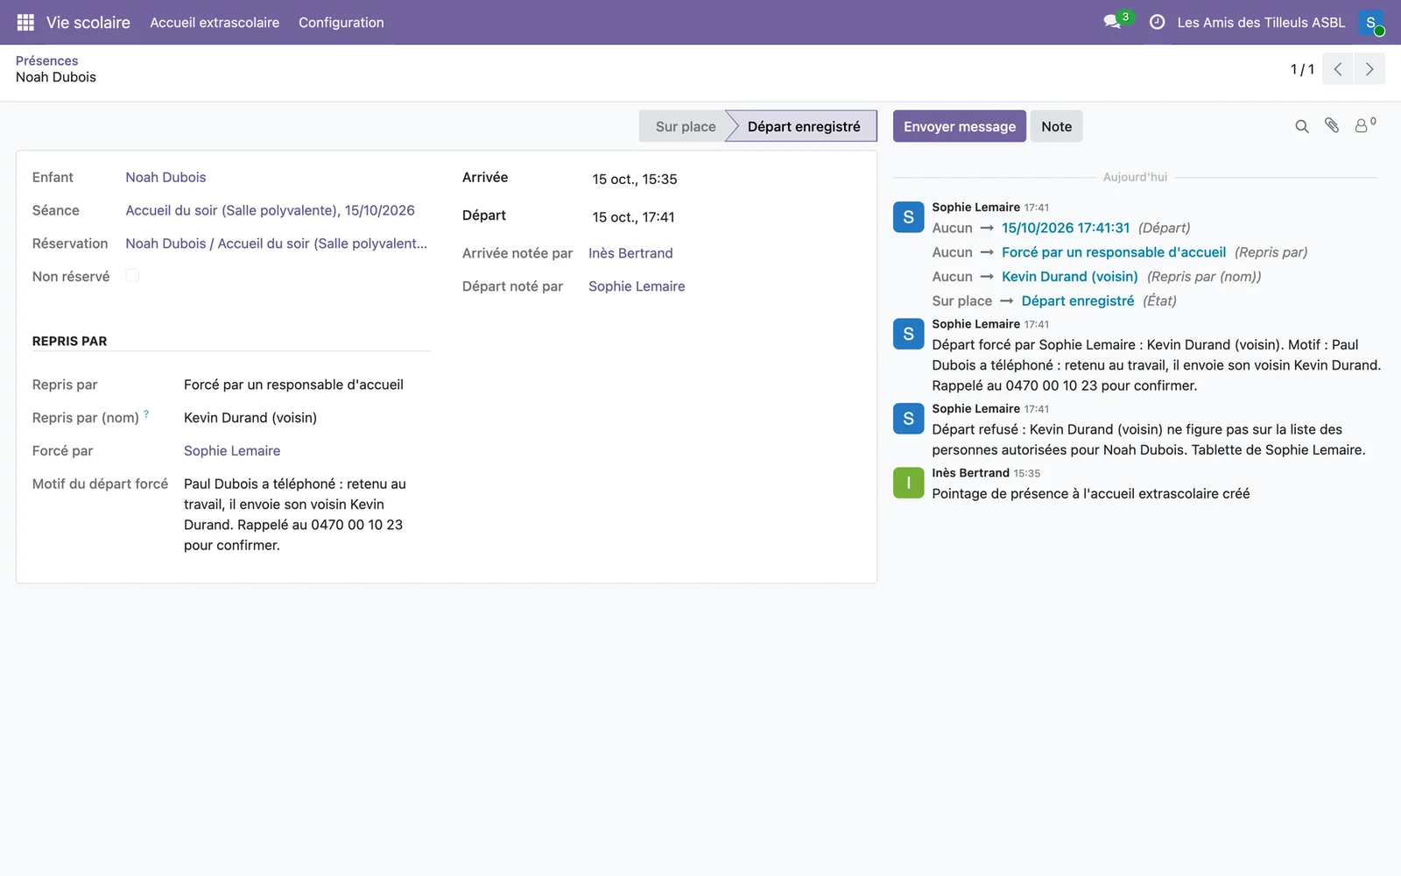
Task: Open Inès Bertrand in Arrivée notée par
Action: click(x=630, y=253)
